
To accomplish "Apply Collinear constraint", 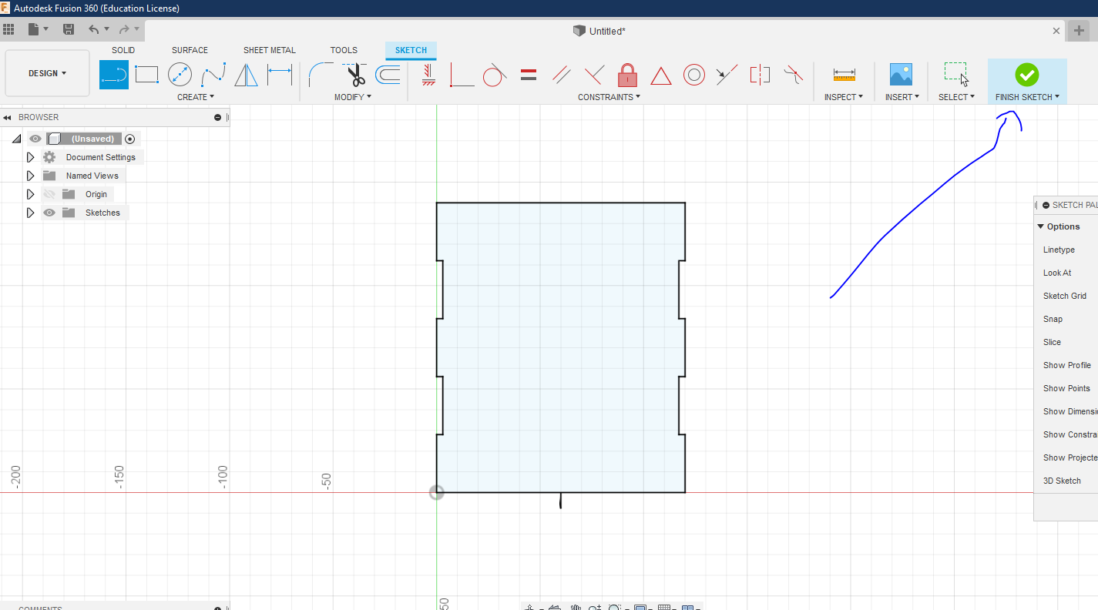I will point(727,75).
